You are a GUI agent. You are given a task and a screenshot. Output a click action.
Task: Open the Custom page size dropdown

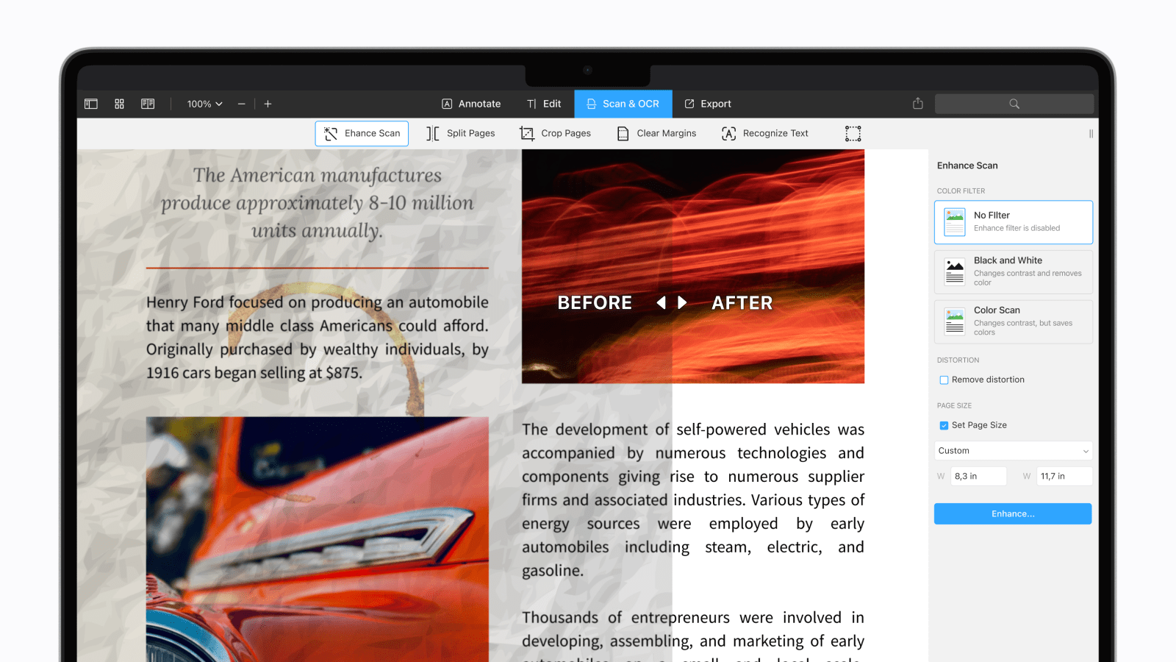pos(1013,450)
